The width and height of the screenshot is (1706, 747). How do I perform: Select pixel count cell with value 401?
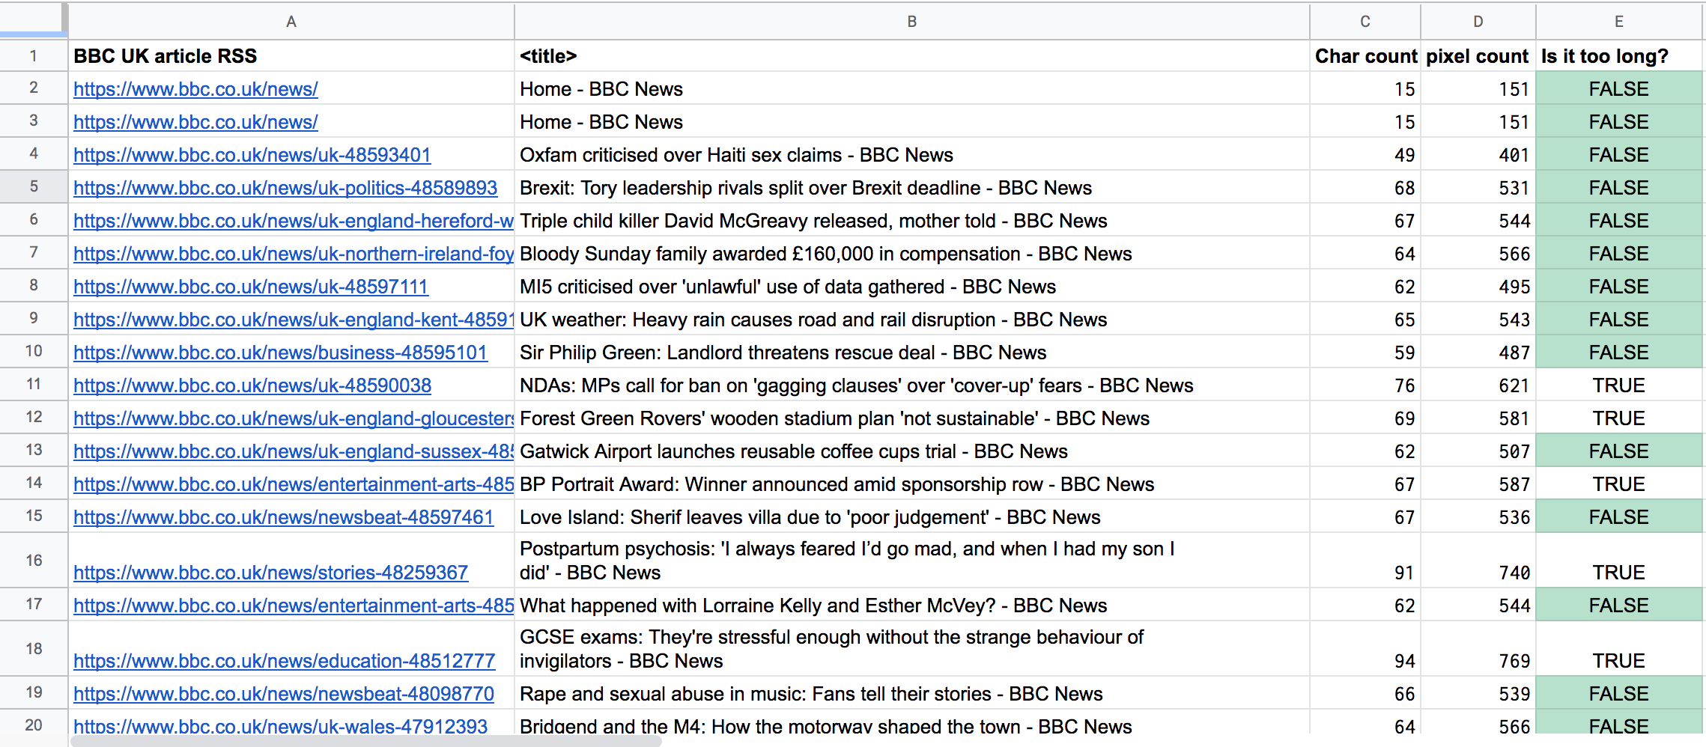point(1478,154)
